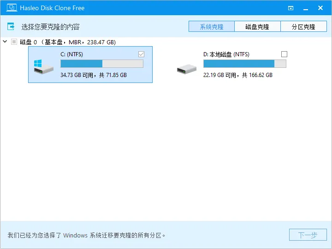Check the D: 本地磁盘 partition checkbox

pyautogui.click(x=284, y=54)
